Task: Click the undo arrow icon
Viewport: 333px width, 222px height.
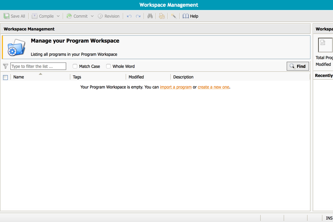Action: click(x=129, y=16)
